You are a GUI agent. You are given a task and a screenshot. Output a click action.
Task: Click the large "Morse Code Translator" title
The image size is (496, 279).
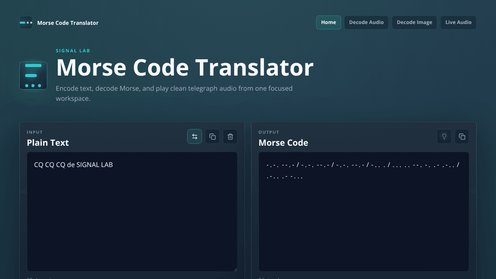click(185, 67)
